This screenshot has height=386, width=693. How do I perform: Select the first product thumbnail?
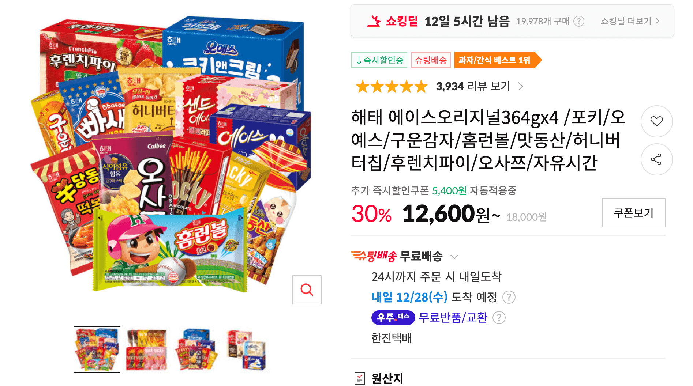tap(97, 350)
